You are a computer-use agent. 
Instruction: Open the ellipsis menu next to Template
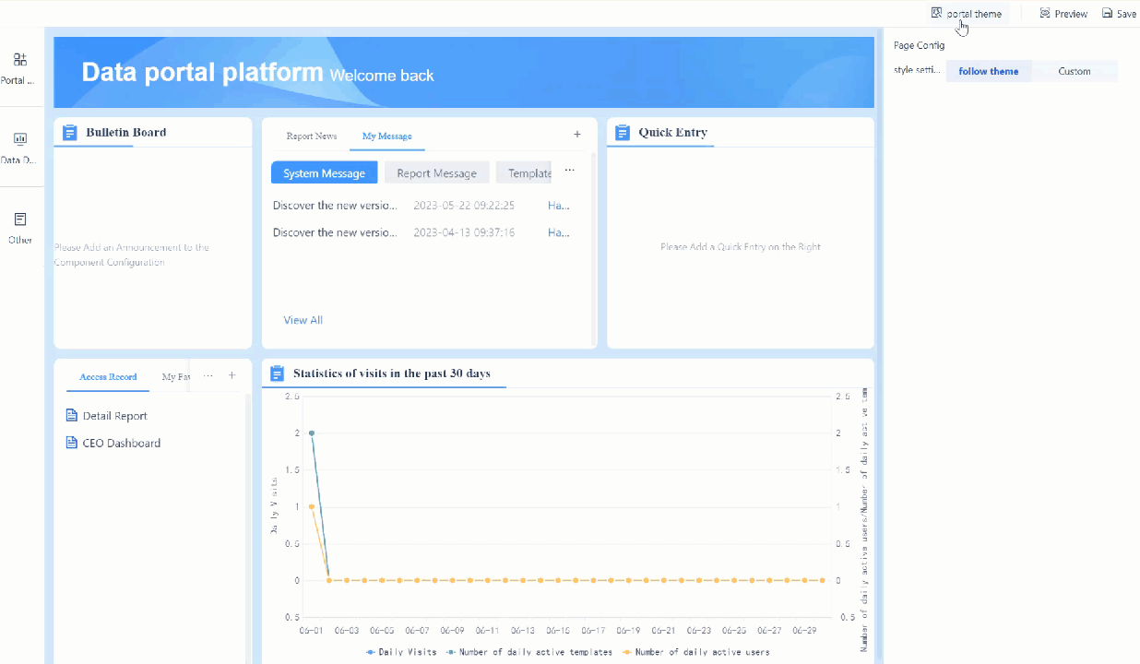(x=569, y=170)
